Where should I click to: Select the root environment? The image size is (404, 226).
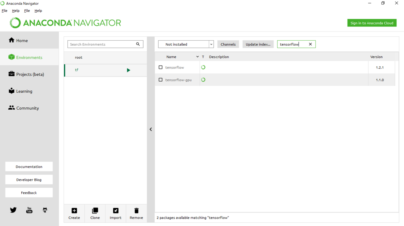pyautogui.click(x=105, y=58)
